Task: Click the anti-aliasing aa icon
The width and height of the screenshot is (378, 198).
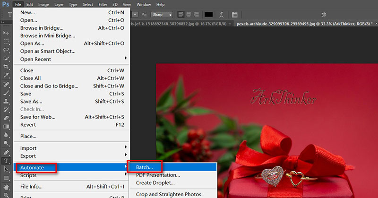Action: [x=144, y=15]
